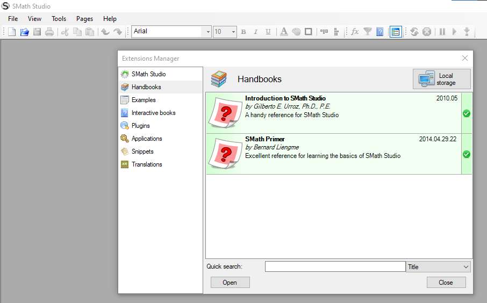Viewport: 487px width, 303px height.
Task: Choose Translations in the sidebar
Action: click(x=147, y=164)
